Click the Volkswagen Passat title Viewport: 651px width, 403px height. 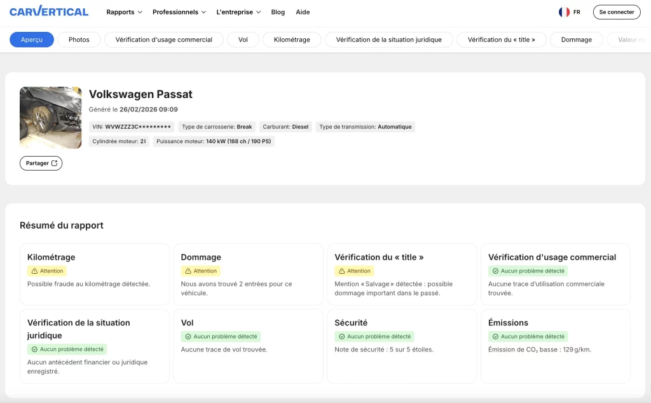point(140,94)
